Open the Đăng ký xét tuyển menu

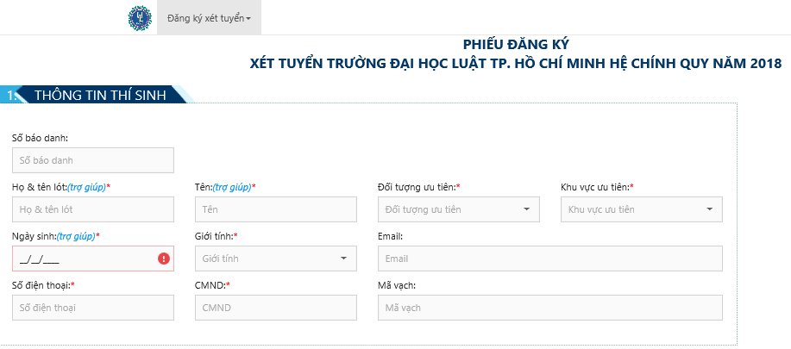point(210,18)
